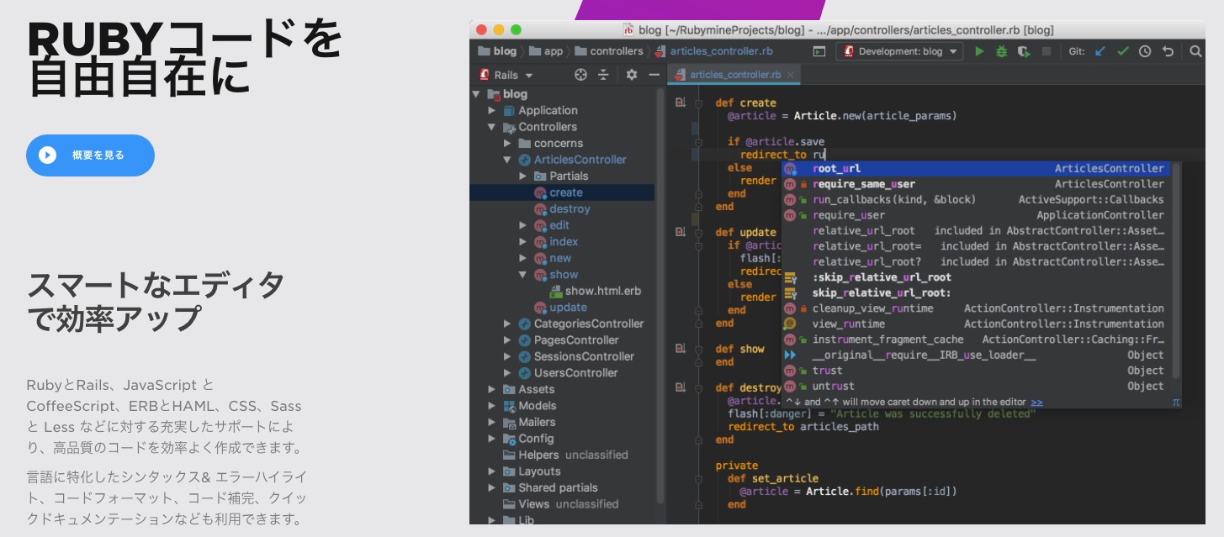Commit changes with Git checkmark icon

tap(1122, 51)
